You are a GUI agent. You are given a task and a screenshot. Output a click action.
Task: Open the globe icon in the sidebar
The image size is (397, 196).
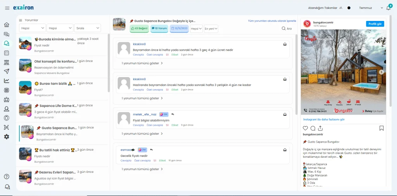tap(7, 90)
